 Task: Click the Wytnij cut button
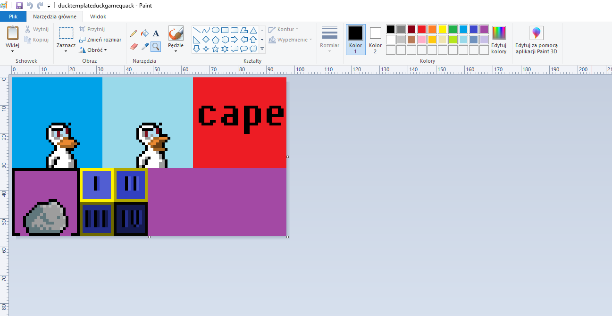point(37,29)
